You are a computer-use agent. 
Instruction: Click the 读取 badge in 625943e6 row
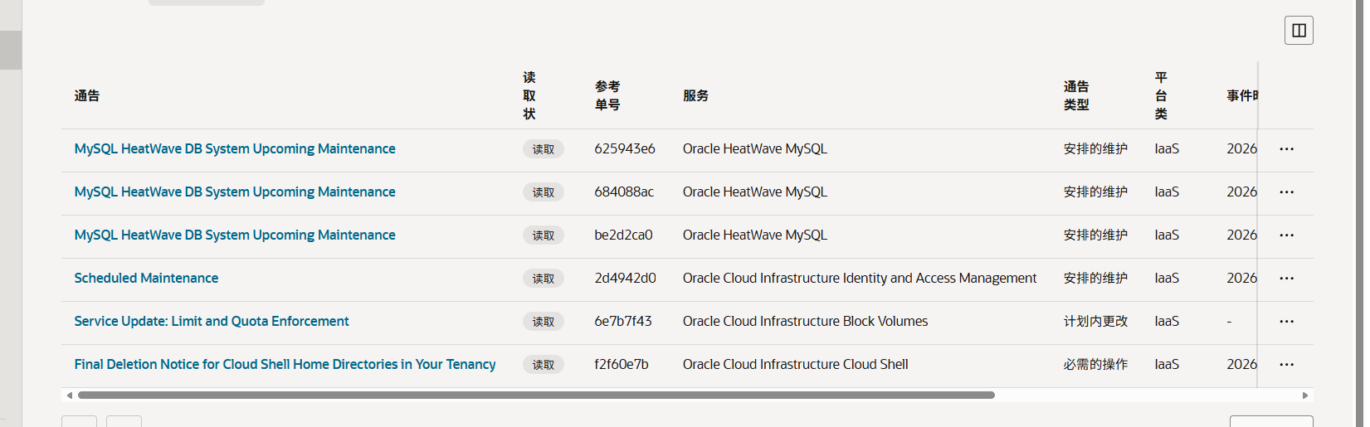click(544, 149)
